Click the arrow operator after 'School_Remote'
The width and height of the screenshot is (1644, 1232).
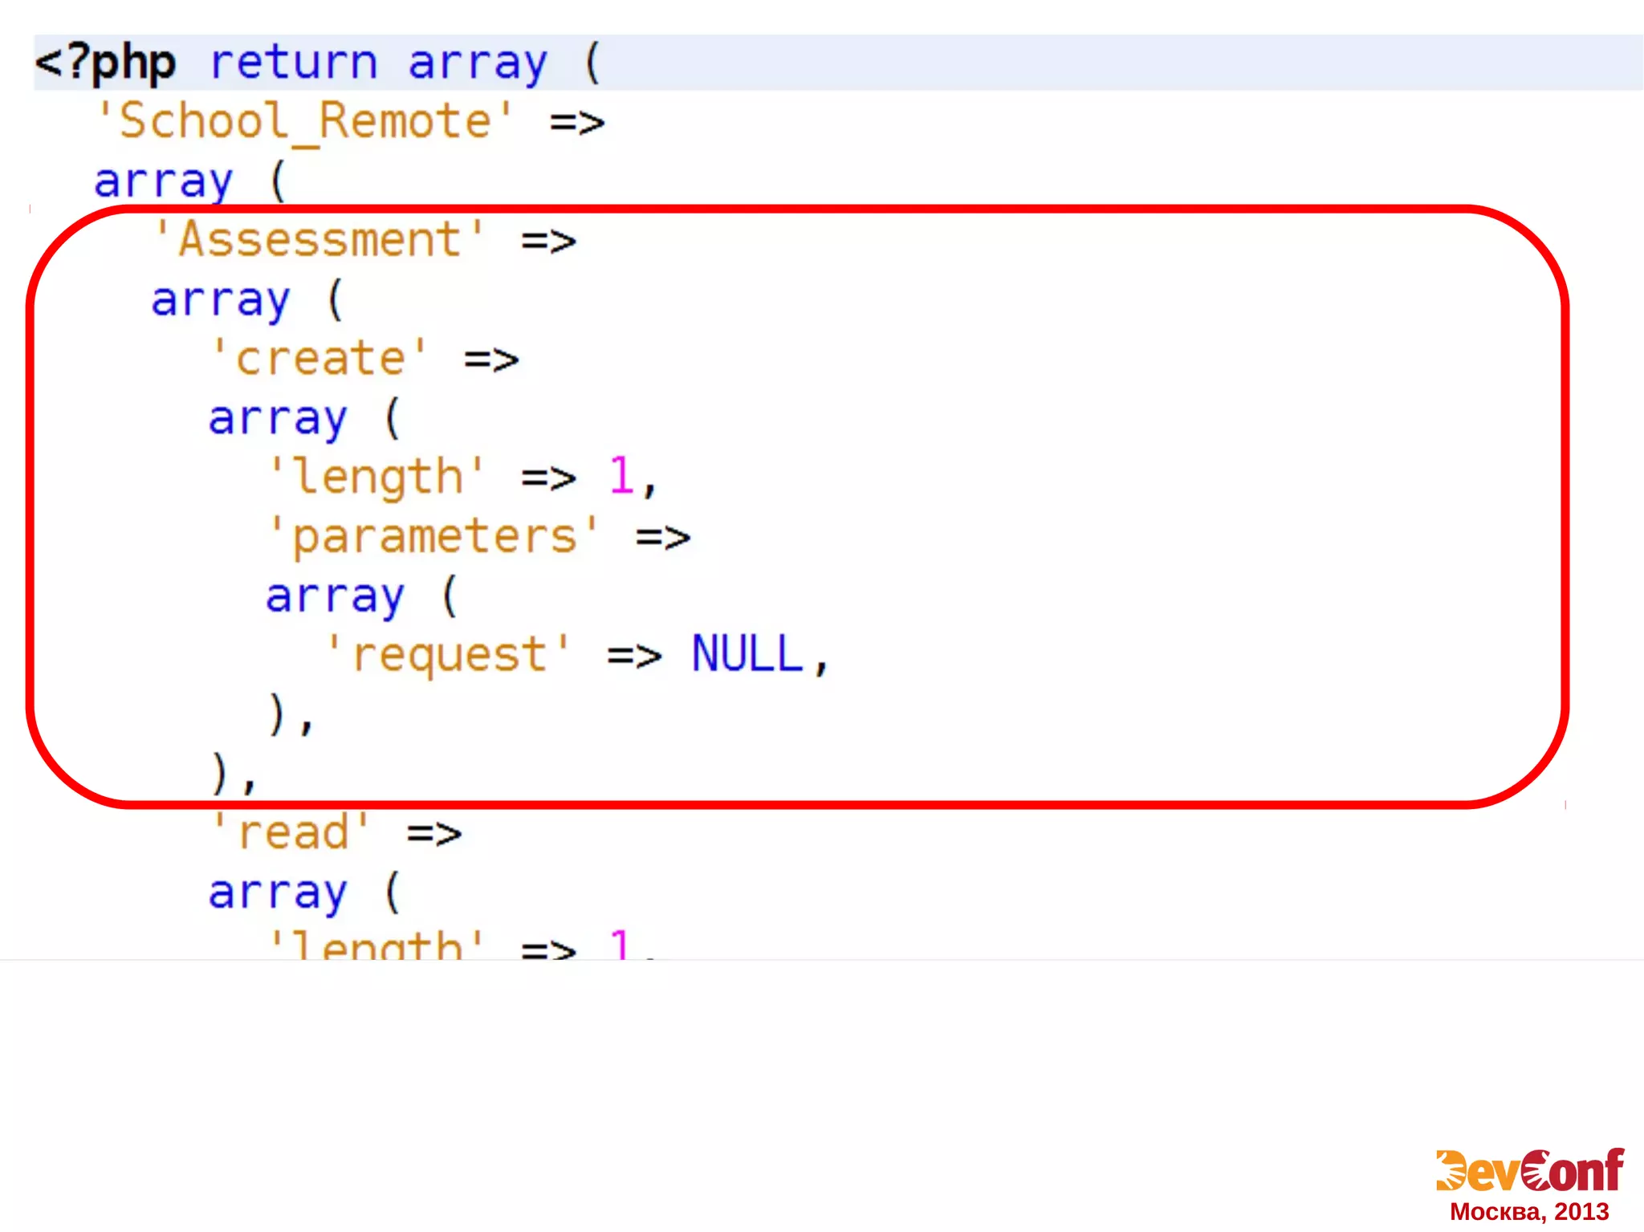576,124
